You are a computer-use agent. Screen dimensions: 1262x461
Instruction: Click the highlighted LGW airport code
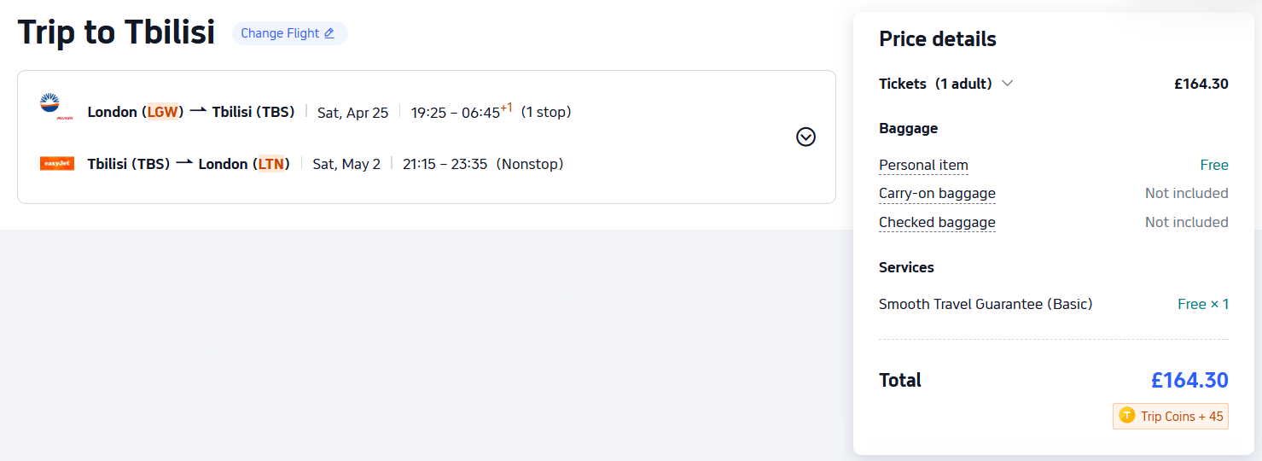(x=162, y=112)
